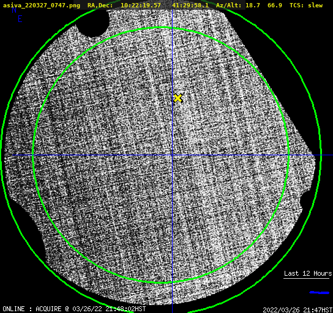Click the Az value 18.7

point(253,6)
